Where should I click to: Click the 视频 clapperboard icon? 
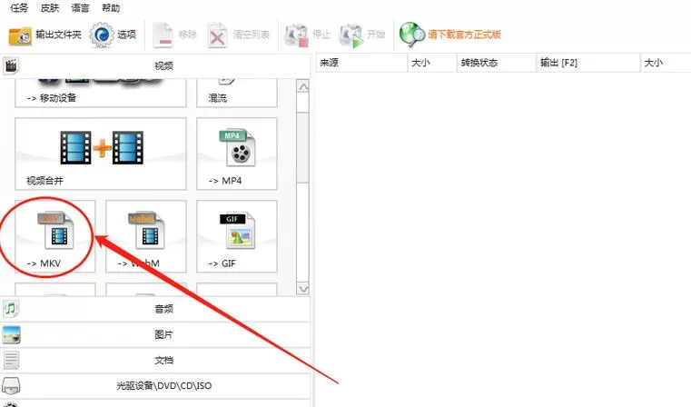[11, 65]
